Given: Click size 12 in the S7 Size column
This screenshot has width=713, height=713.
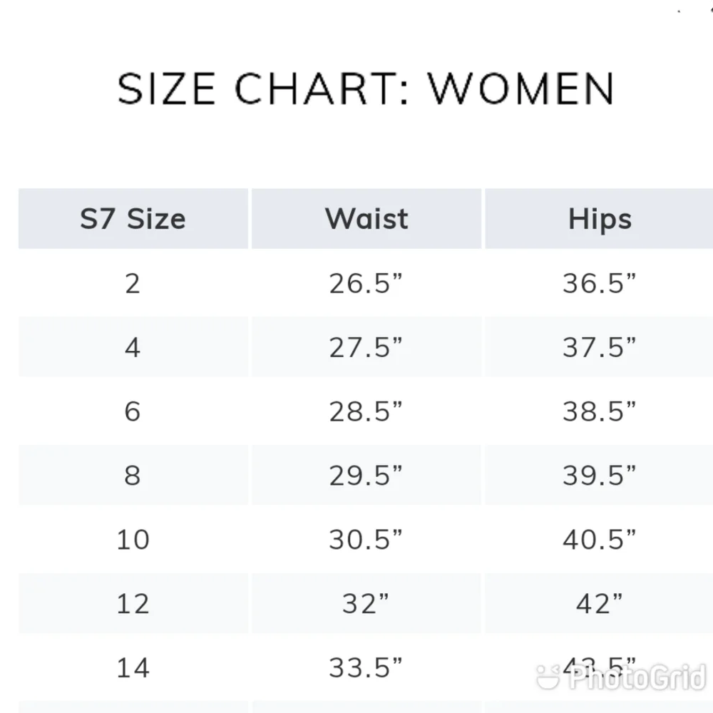Looking at the screenshot, I should click(133, 605).
